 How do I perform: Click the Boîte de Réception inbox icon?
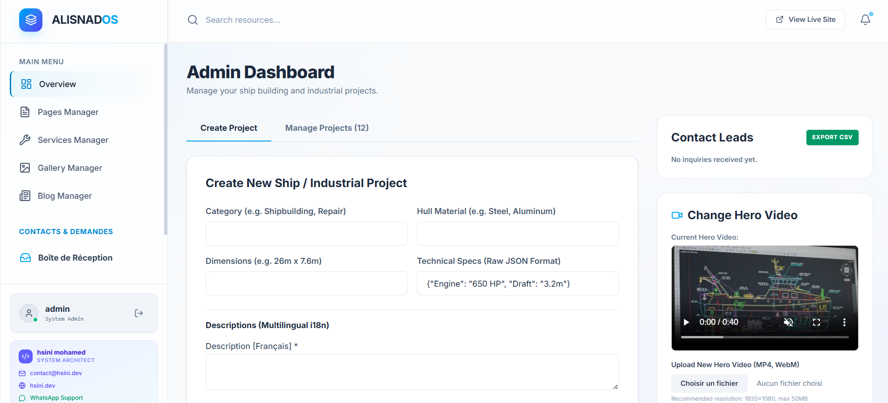[x=26, y=258]
